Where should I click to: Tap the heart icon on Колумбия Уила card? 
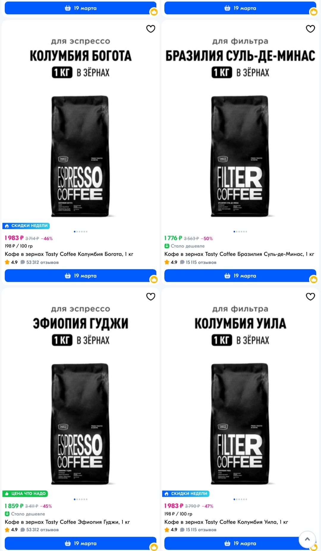(x=310, y=296)
